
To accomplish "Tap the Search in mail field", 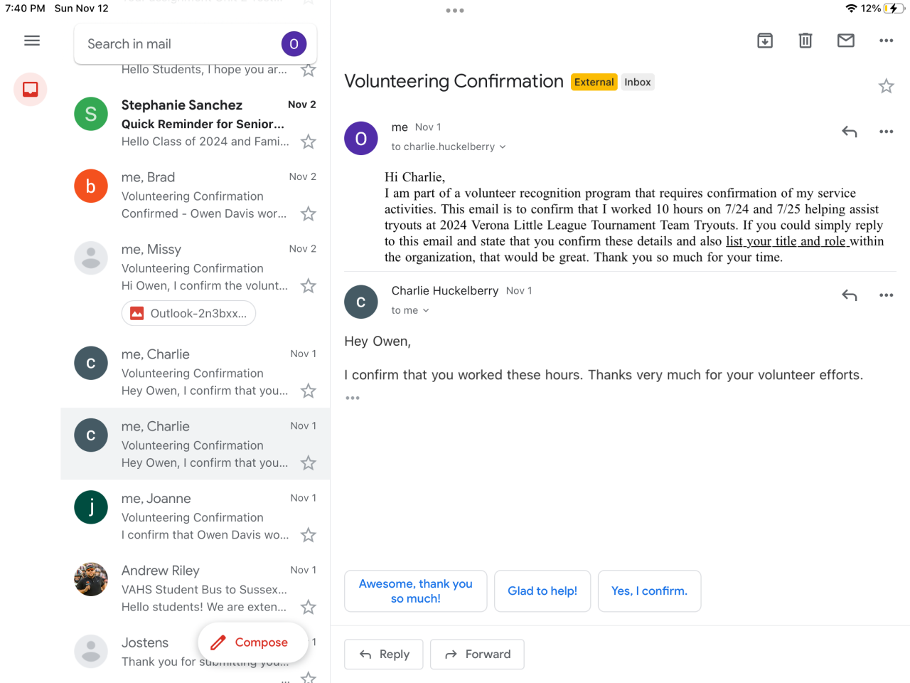I will (178, 44).
